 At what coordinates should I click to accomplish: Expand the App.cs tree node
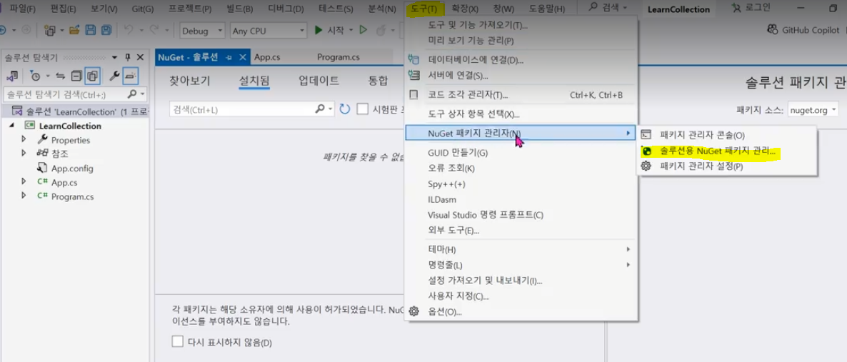[24, 181]
